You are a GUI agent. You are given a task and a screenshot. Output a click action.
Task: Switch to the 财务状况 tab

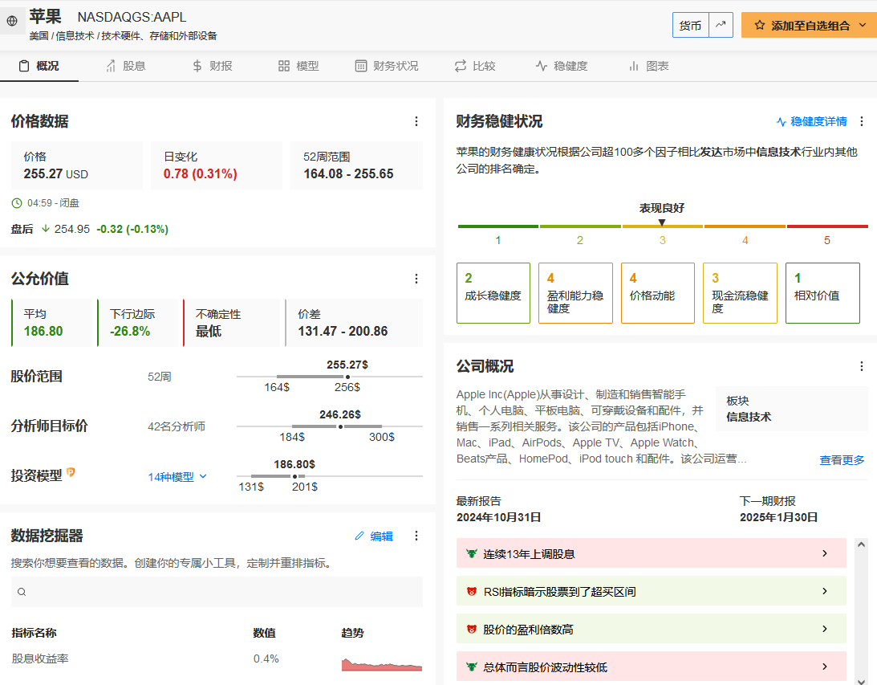click(x=387, y=66)
